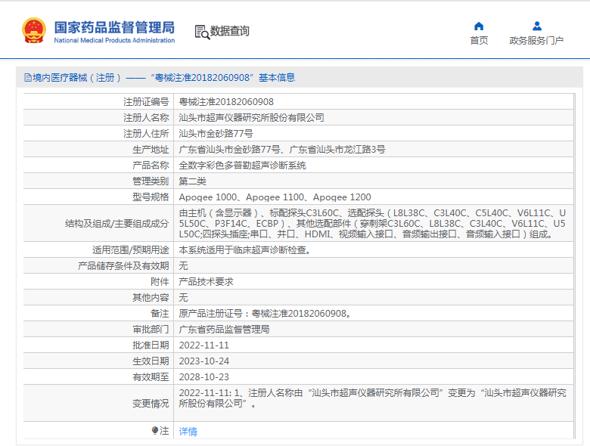Click the structure description starting 由主机
Screen dimensions: 590x446
coord(372,223)
